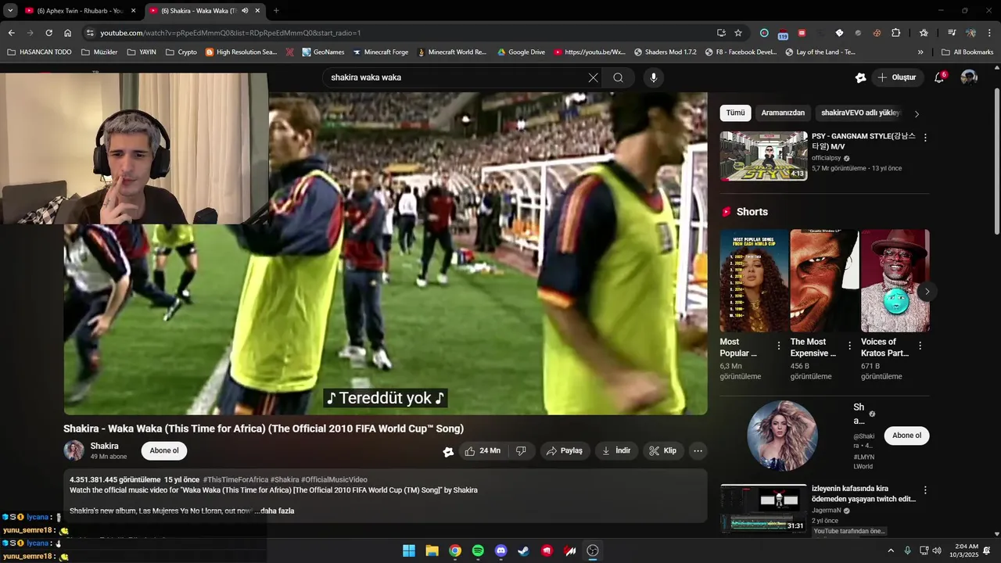Open YouTube notifications bell

coord(940,77)
